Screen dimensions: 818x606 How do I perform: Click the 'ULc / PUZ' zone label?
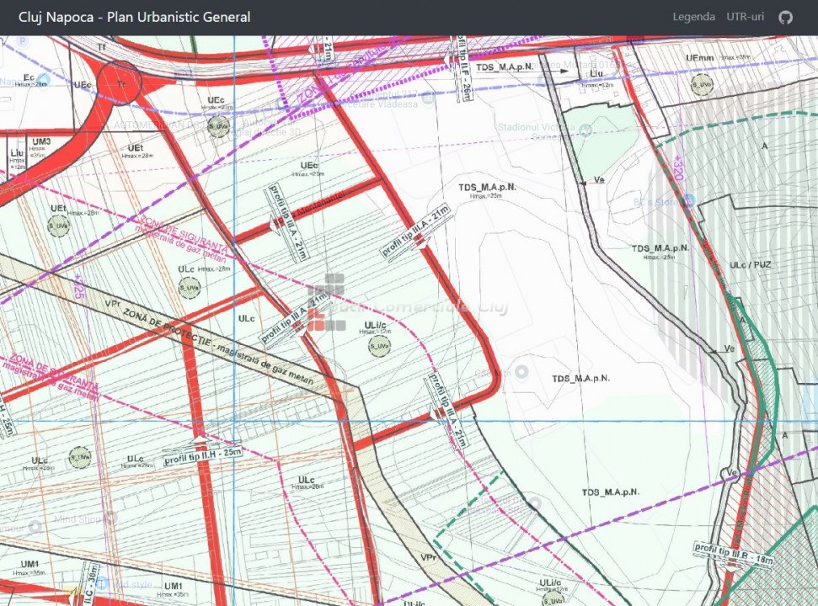(x=750, y=265)
